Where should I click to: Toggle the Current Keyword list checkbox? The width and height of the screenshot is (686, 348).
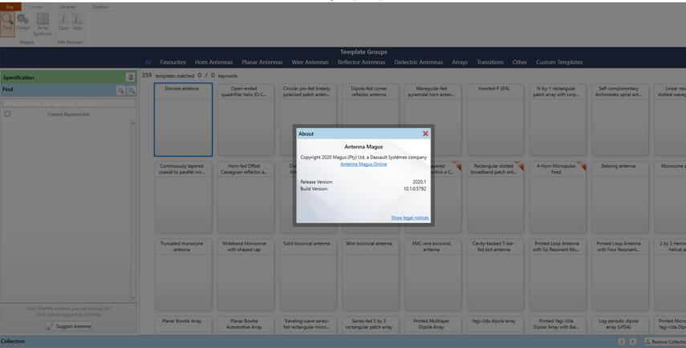[x=7, y=114]
